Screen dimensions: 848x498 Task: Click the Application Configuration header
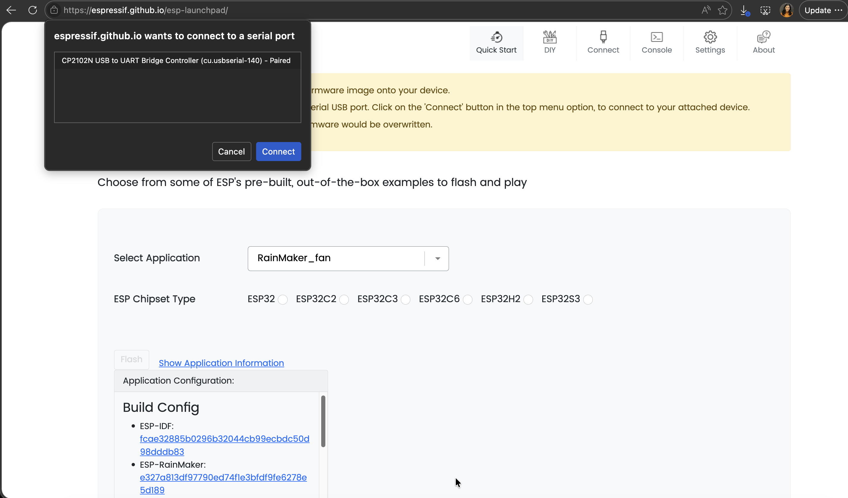(x=221, y=381)
